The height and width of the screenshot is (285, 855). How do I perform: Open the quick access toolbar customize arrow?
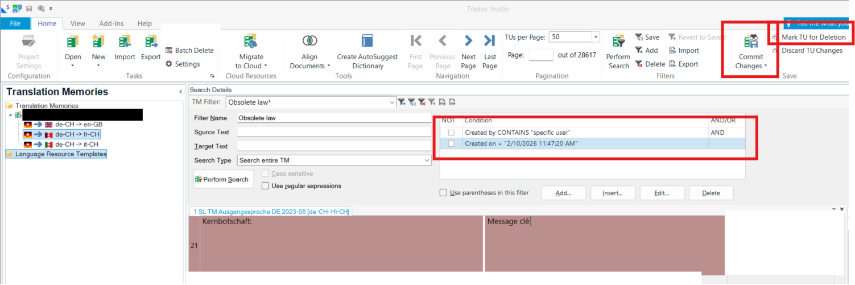pyautogui.click(x=51, y=9)
